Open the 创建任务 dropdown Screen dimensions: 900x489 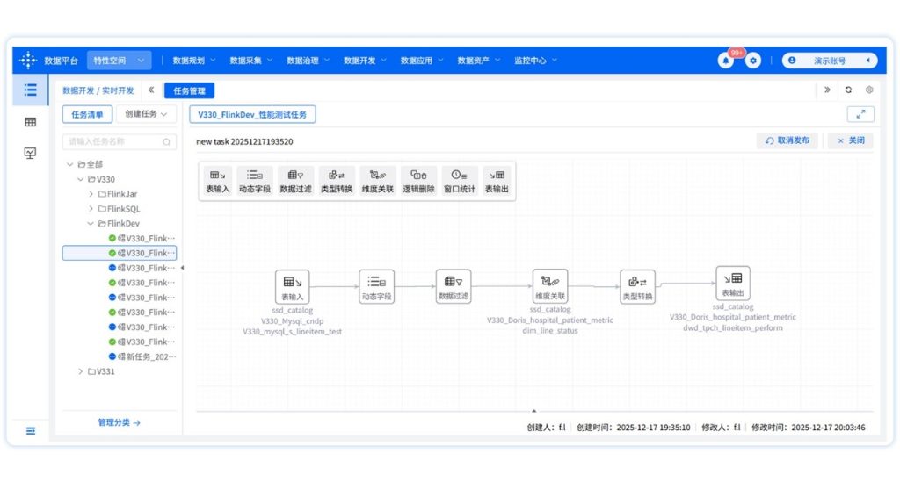(146, 114)
